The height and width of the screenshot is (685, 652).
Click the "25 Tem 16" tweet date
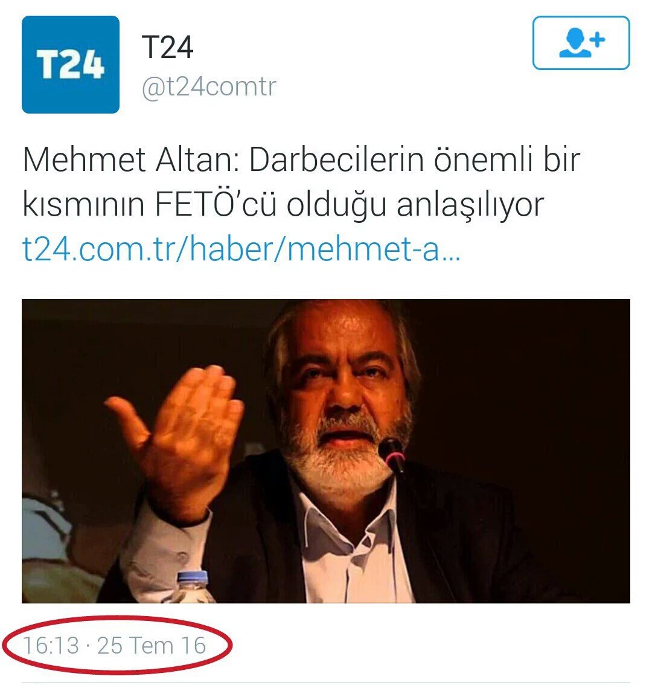[x=151, y=645]
